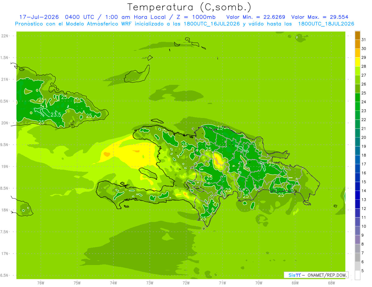Screen dimensions: 372x287
Task: Click longitude label "70W"
Action: click(259, 283)
